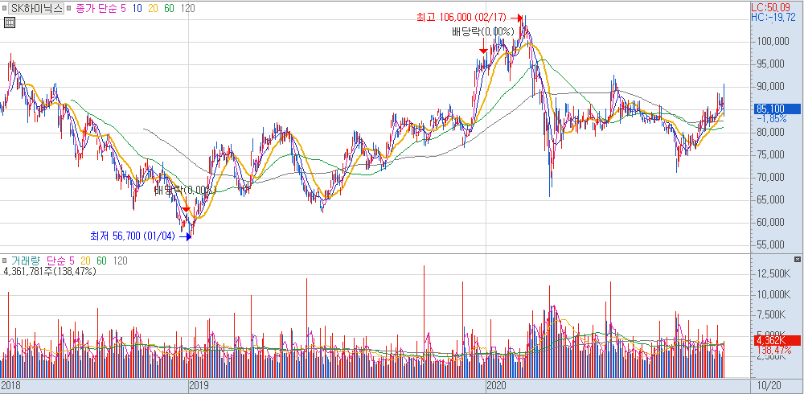Click the red dividend arrow near 2020
The width and height of the screenshot is (804, 394).
[483, 47]
